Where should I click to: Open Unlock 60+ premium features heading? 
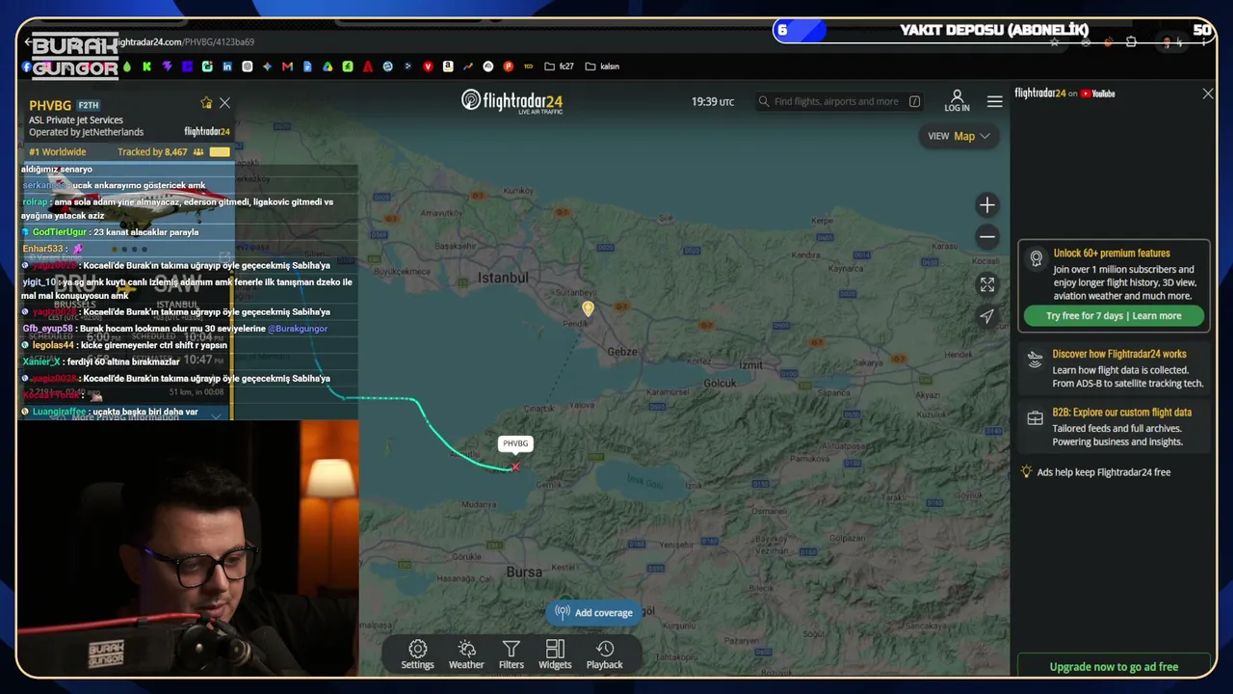1112,254
